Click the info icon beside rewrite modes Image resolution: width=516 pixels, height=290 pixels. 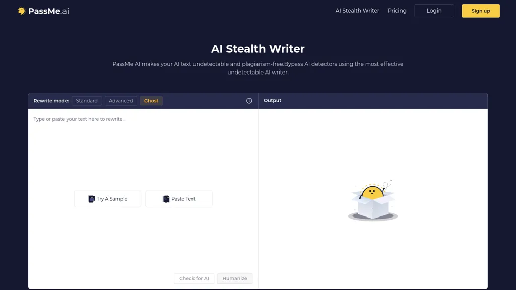click(x=249, y=101)
